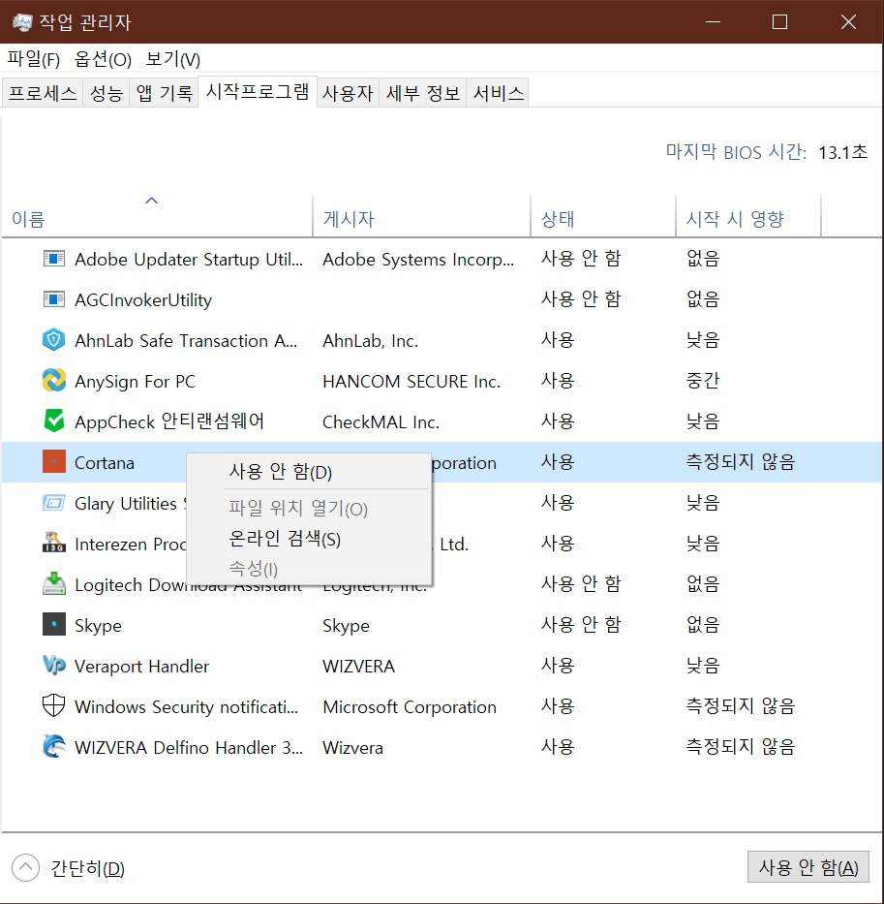Switch to the 사용자 tab
Image resolution: width=884 pixels, height=904 pixels.
click(348, 93)
